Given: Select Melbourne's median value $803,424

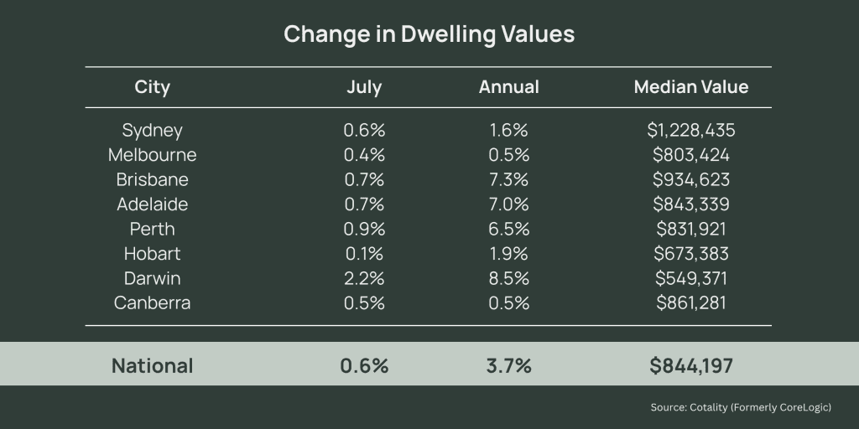Looking at the screenshot, I should [692, 155].
